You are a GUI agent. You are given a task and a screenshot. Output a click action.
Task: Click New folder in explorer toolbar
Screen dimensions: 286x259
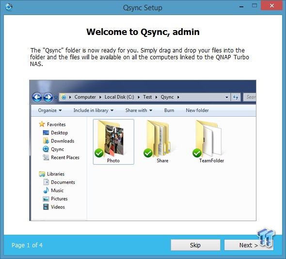pos(197,110)
